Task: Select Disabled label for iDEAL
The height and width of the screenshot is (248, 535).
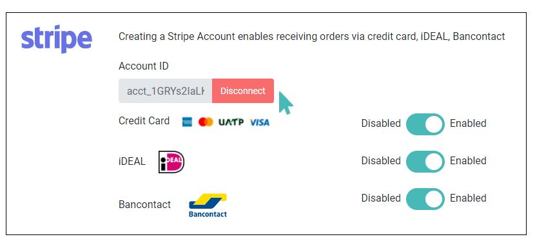Action: coord(381,160)
